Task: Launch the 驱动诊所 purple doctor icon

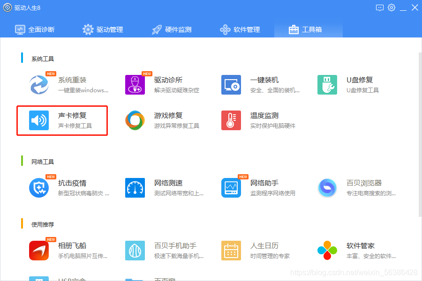Action: click(135, 85)
